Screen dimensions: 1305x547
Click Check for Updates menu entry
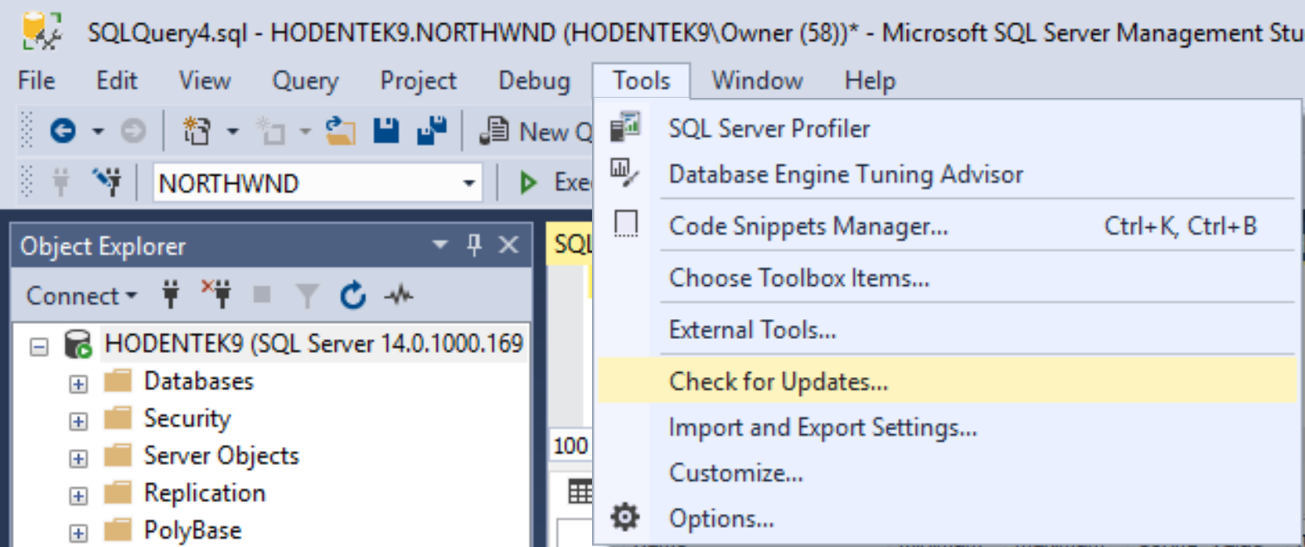tap(947, 381)
